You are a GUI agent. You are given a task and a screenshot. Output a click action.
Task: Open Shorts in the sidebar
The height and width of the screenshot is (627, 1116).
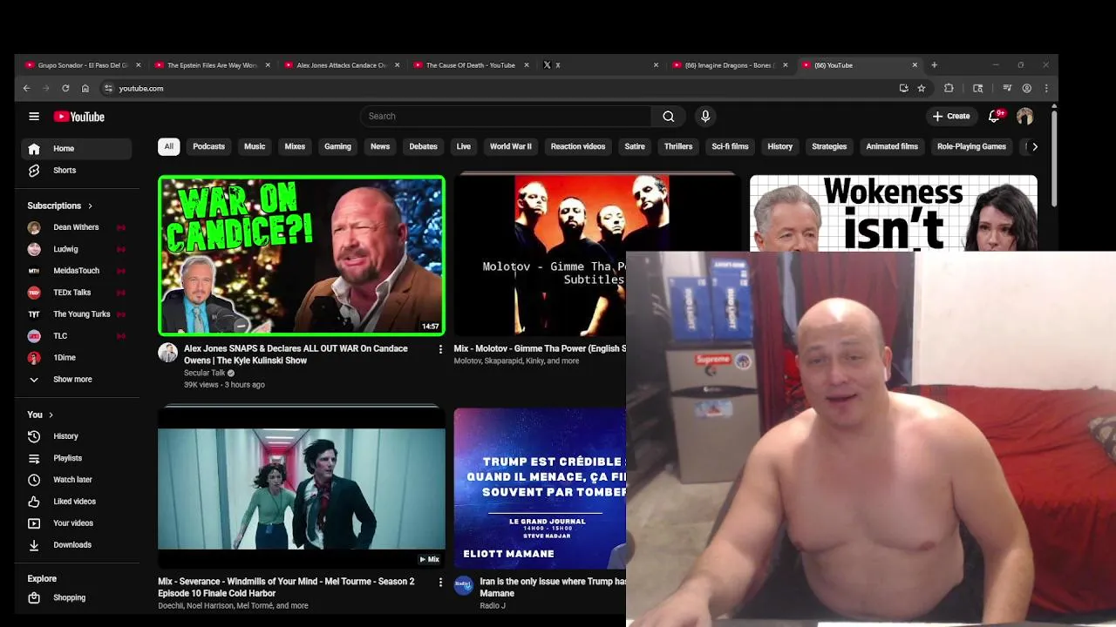tap(77, 171)
